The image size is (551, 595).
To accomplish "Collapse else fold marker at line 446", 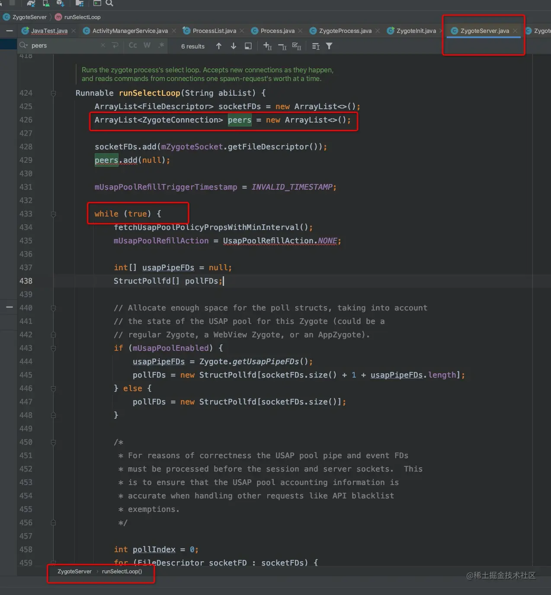I will (53, 388).
